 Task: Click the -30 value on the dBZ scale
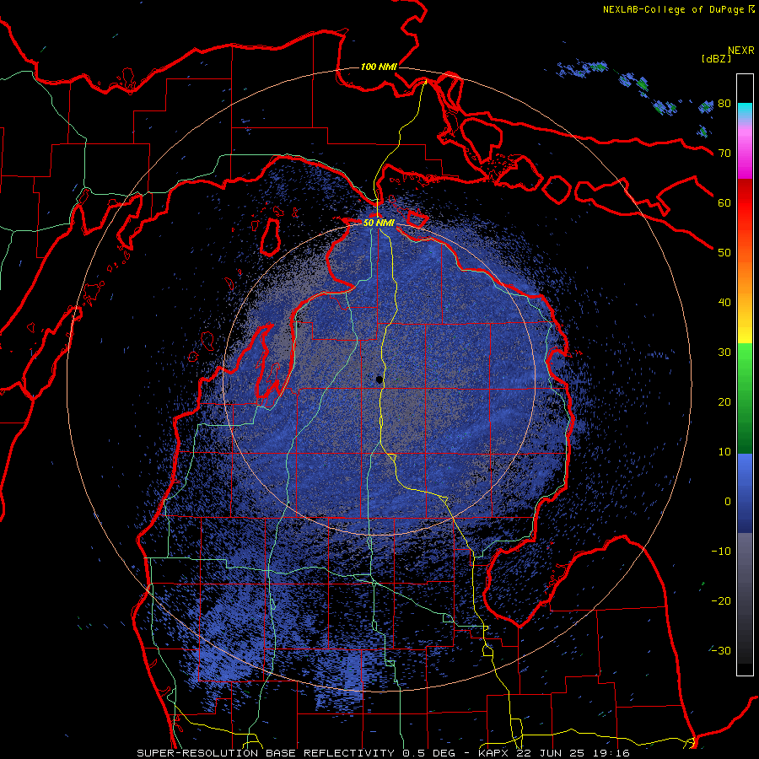721,651
